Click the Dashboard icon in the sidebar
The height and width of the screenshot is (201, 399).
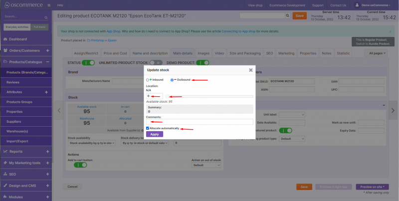(x=5, y=39)
